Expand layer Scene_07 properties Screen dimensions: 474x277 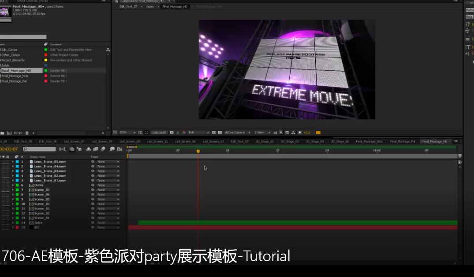click(x=13, y=190)
